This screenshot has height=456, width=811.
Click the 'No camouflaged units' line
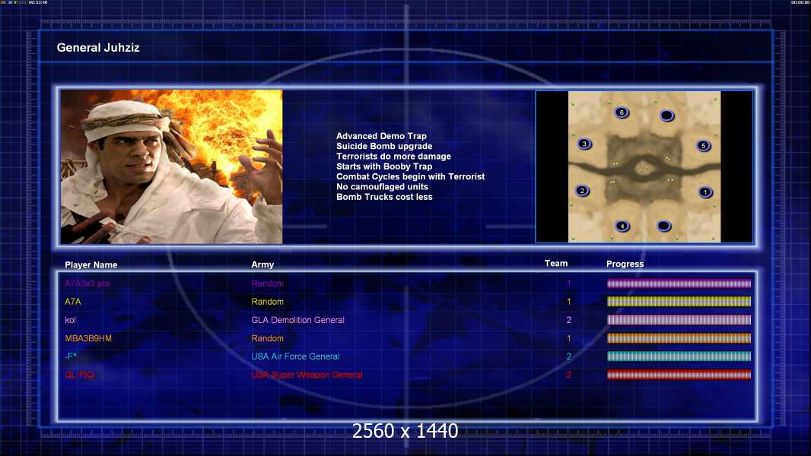click(382, 186)
